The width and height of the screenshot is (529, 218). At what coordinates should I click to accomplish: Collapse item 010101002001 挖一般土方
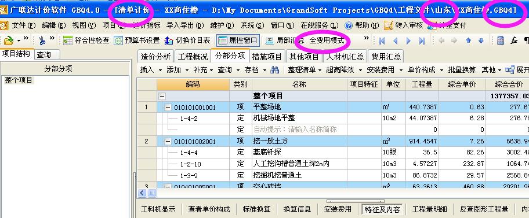pyautogui.click(x=168, y=142)
